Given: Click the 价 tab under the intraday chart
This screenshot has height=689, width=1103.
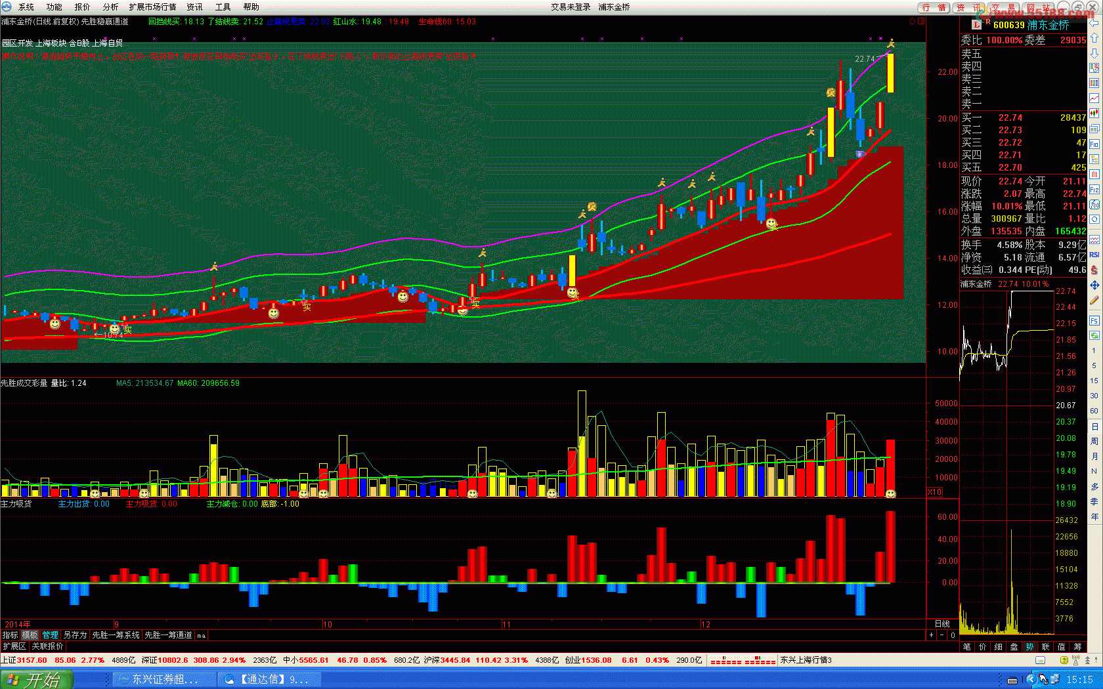Looking at the screenshot, I should click(983, 647).
